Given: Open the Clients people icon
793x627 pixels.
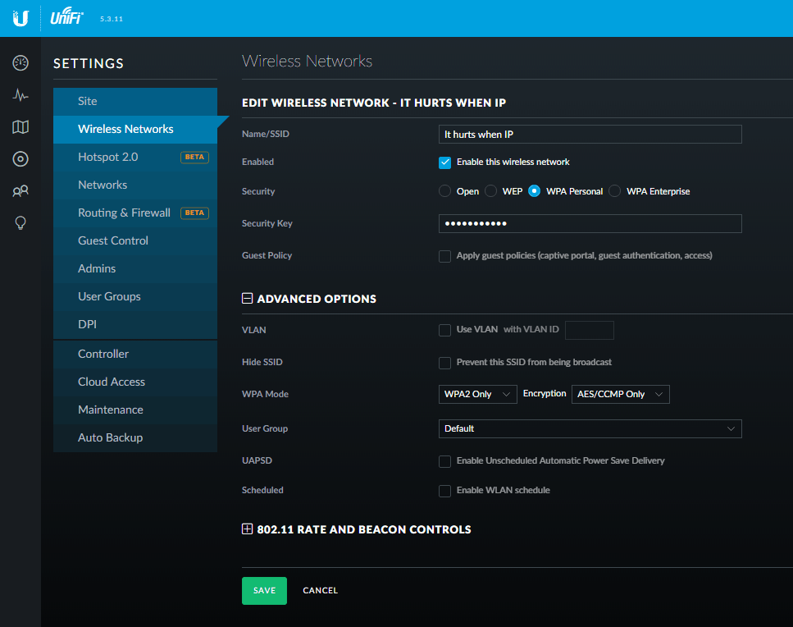Looking at the screenshot, I should pos(21,191).
